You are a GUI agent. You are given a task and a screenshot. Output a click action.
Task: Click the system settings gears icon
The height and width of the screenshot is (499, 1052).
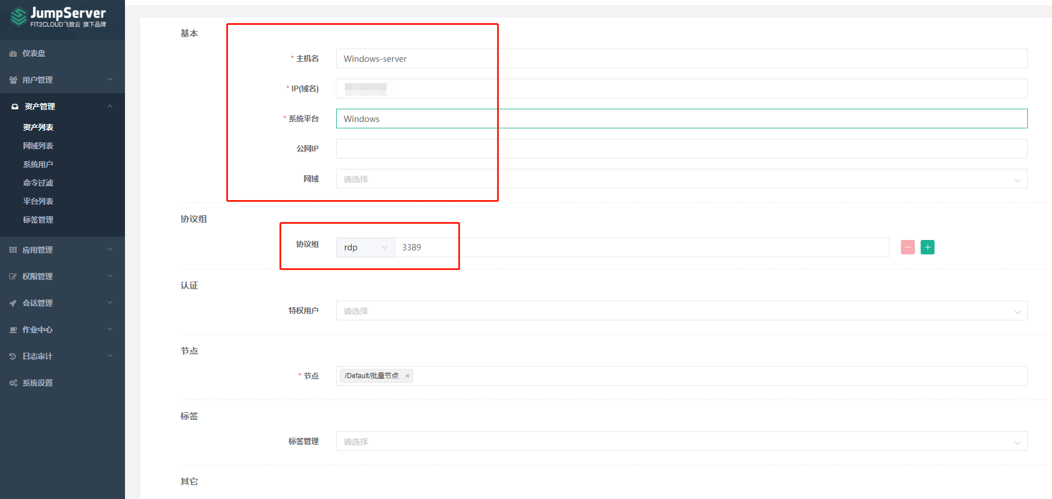(x=13, y=383)
